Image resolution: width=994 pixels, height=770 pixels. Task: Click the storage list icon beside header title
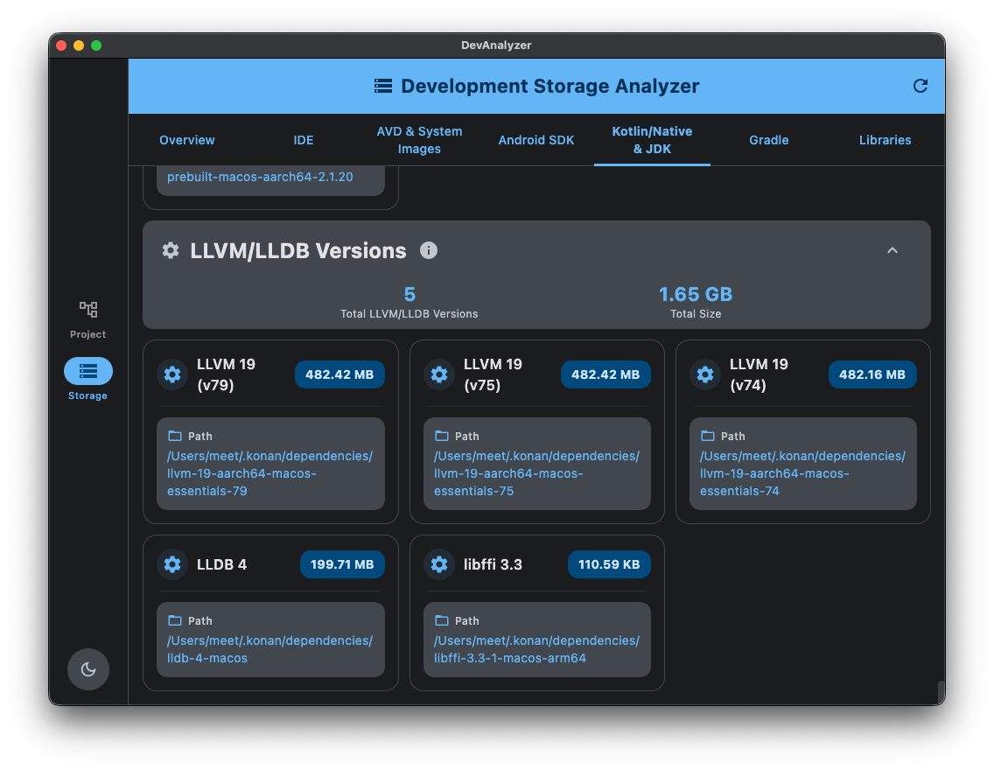383,87
